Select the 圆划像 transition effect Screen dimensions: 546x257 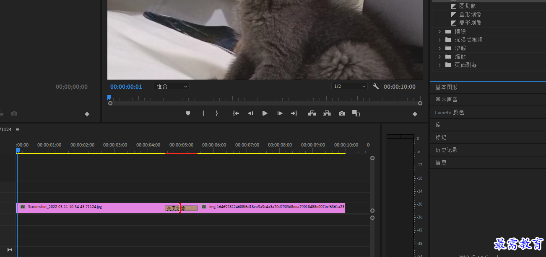coord(467,6)
